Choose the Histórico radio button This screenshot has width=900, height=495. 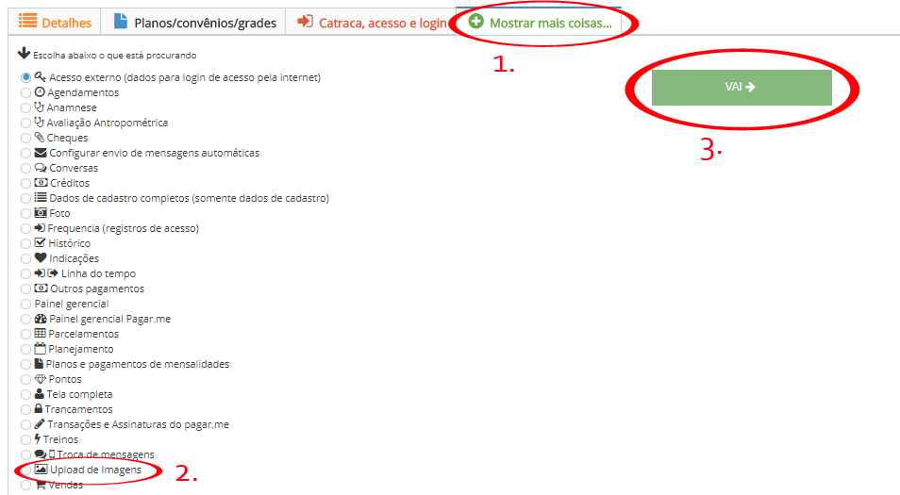pyautogui.click(x=25, y=244)
